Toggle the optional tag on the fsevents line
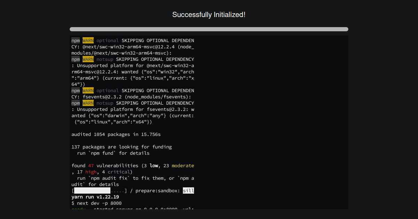The height and width of the screenshot is (219, 418). pyautogui.click(x=108, y=90)
